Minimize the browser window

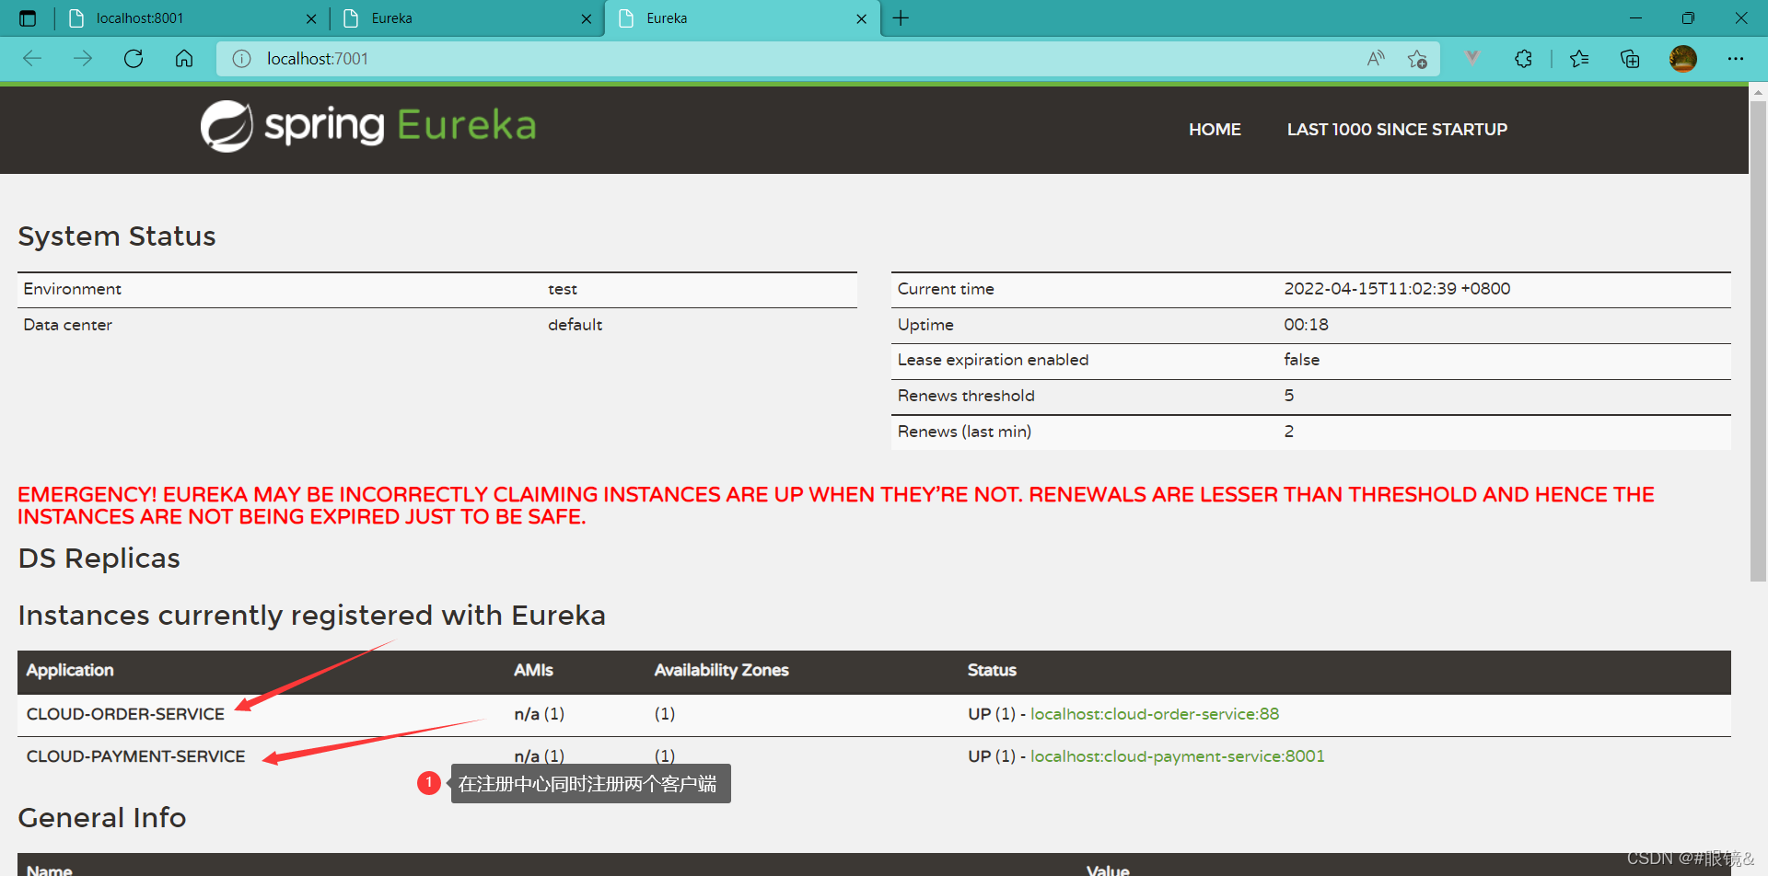point(1635,18)
